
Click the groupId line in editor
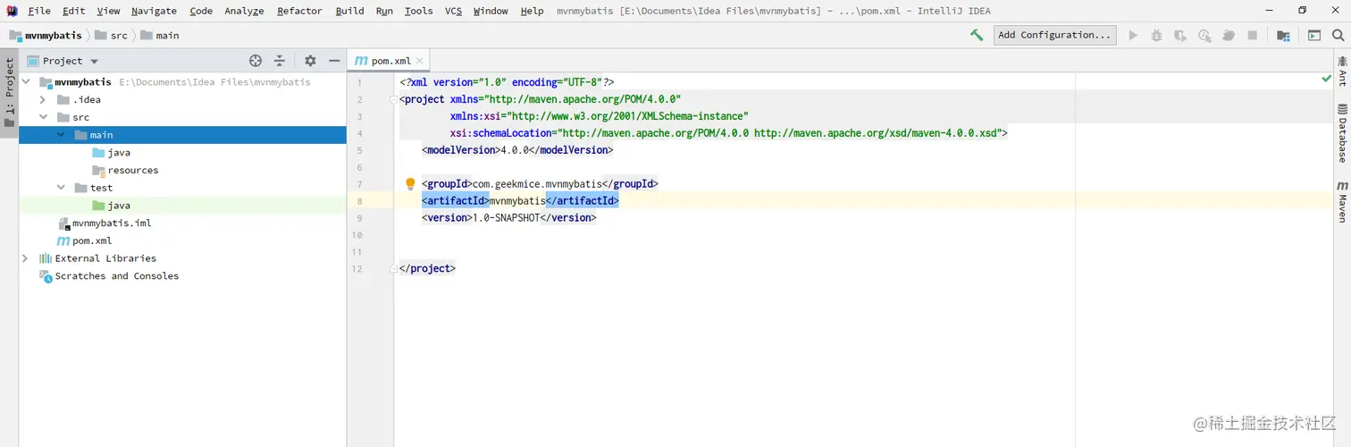540,184
